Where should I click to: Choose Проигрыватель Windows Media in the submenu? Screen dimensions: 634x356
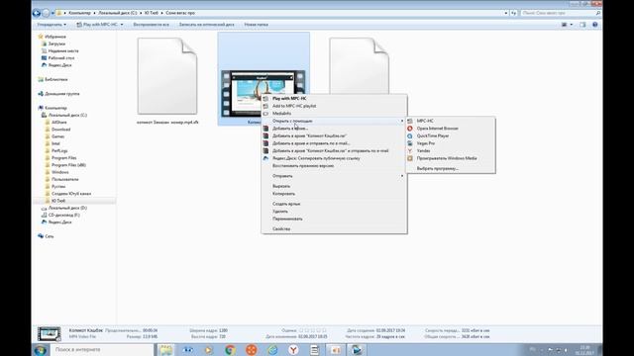[x=447, y=158]
